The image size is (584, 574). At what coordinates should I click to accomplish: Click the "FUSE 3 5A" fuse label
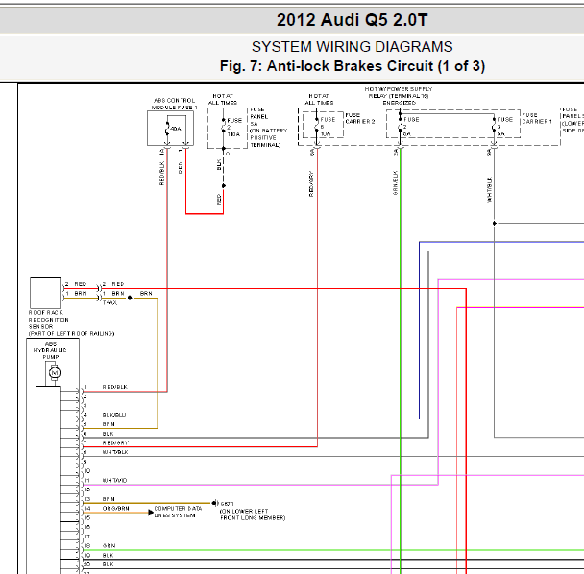(x=504, y=127)
